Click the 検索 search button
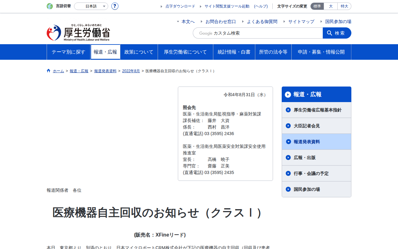This screenshot has height=249, width=398. tap(337, 33)
